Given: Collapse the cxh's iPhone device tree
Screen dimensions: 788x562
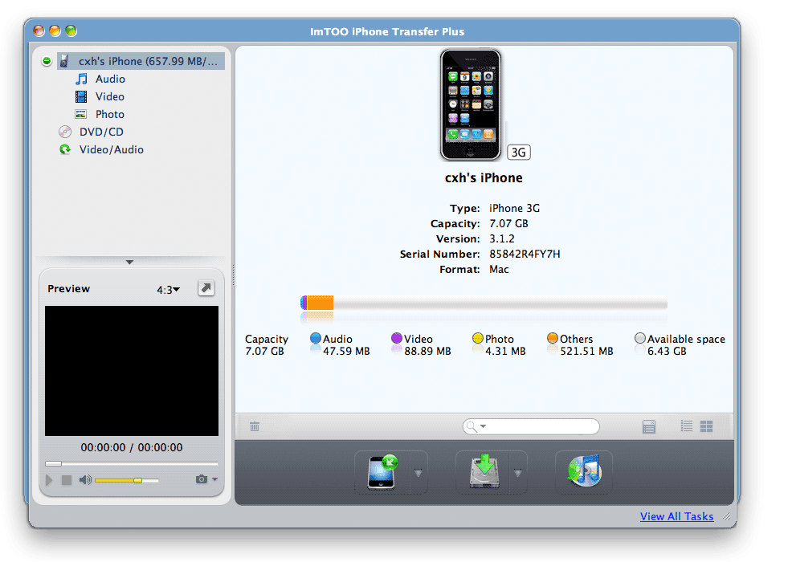Looking at the screenshot, I should click(47, 61).
